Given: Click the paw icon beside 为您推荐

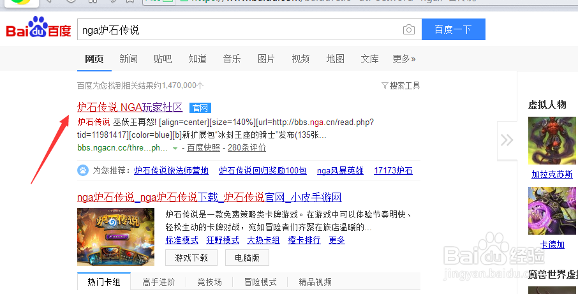Looking at the screenshot, I should [x=83, y=170].
